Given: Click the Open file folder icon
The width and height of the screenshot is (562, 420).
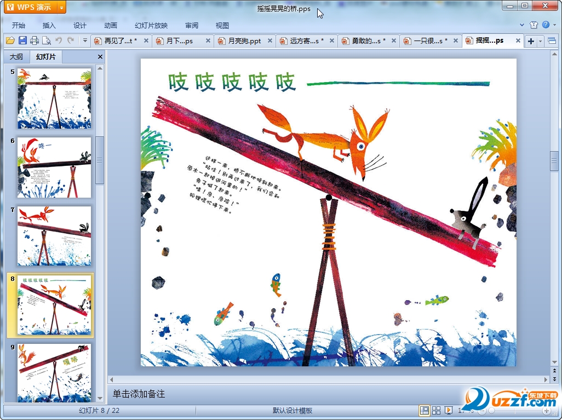Looking at the screenshot, I should pyautogui.click(x=10, y=41).
